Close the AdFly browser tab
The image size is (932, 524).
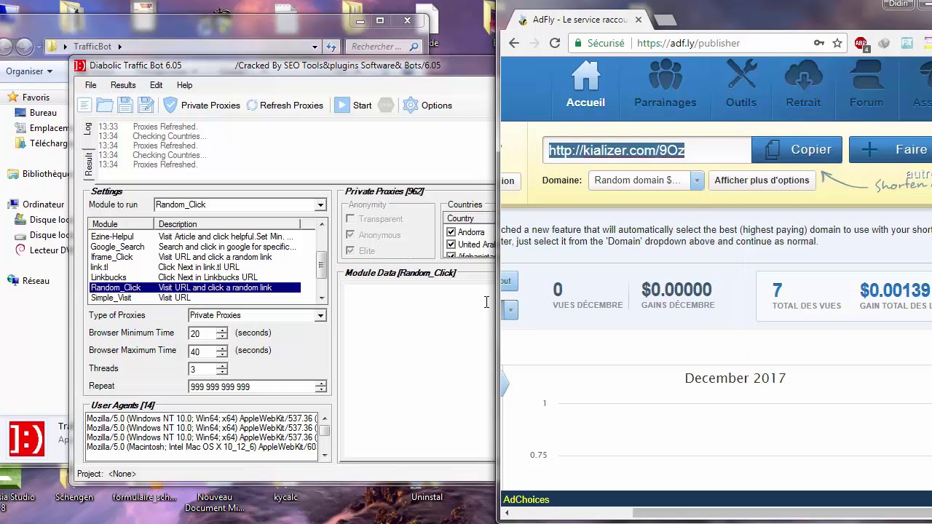(x=639, y=20)
